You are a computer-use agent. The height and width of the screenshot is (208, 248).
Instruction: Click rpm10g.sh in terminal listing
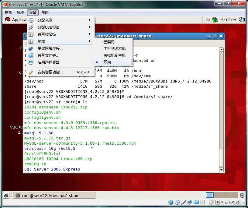pyautogui.click(x=35, y=164)
